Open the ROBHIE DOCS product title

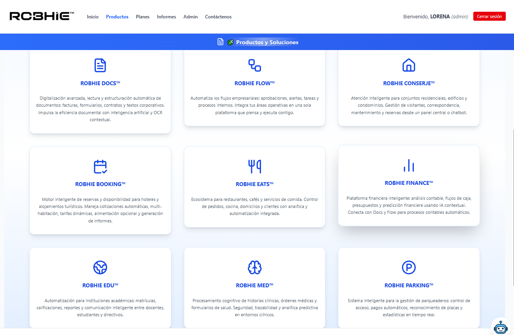pos(100,83)
